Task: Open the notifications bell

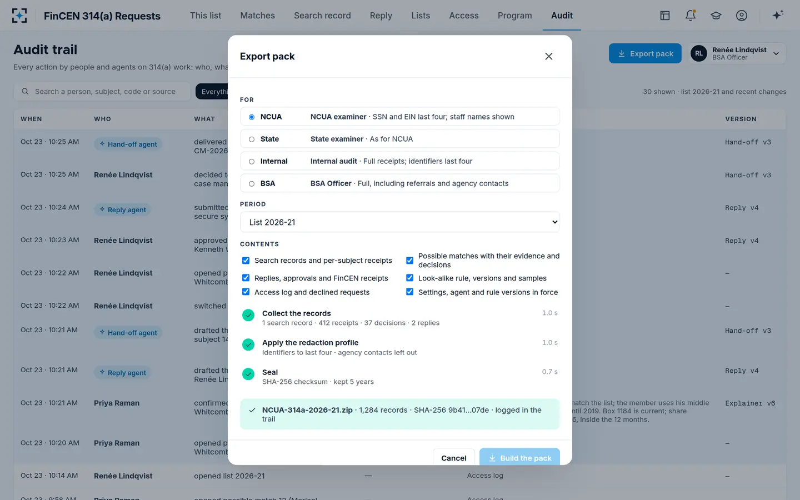Action: tap(691, 16)
